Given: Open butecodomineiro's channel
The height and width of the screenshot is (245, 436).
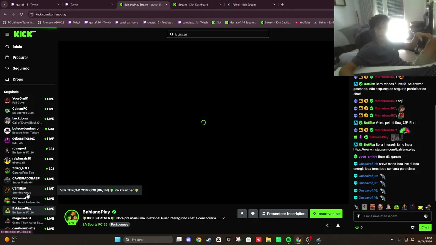Looking at the screenshot, I should pos(29,130).
